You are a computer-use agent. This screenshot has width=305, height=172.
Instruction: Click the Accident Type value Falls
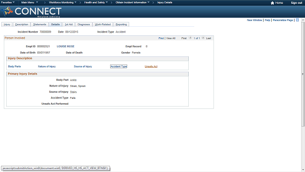(x=72, y=98)
